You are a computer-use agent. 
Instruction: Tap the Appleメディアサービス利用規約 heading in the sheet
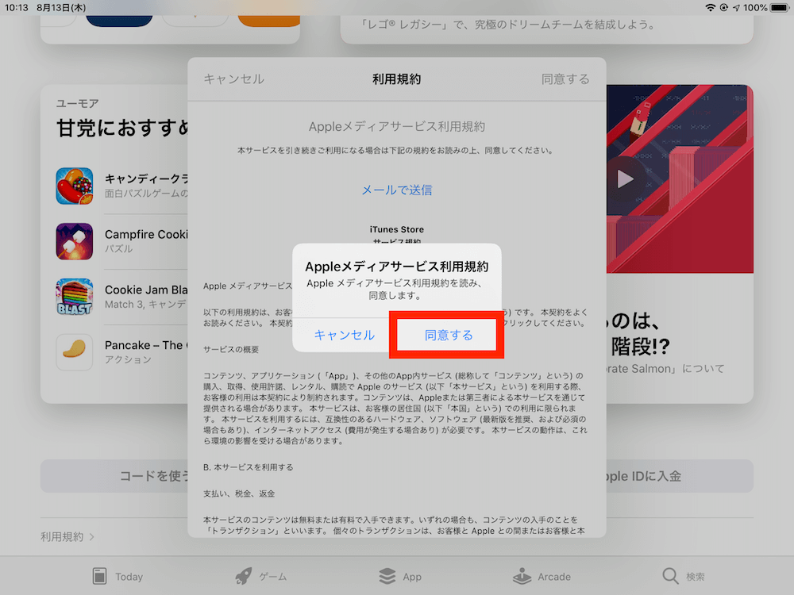pyautogui.click(x=397, y=126)
